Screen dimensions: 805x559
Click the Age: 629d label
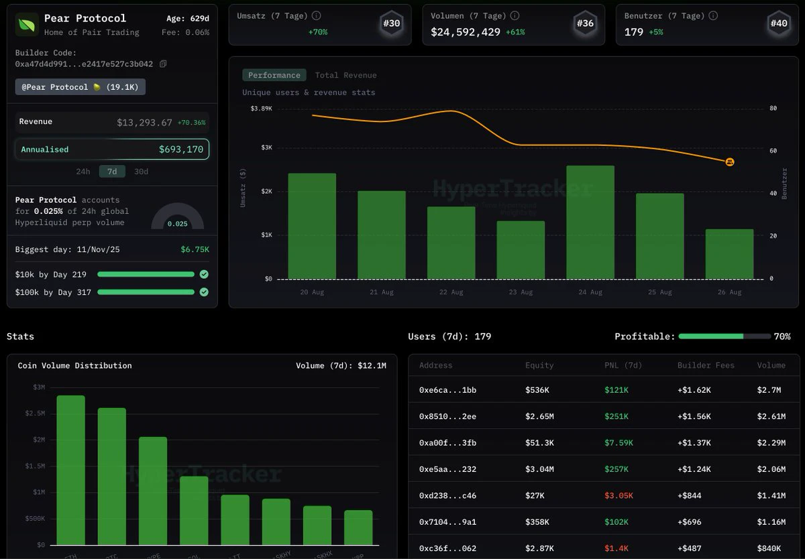click(188, 19)
